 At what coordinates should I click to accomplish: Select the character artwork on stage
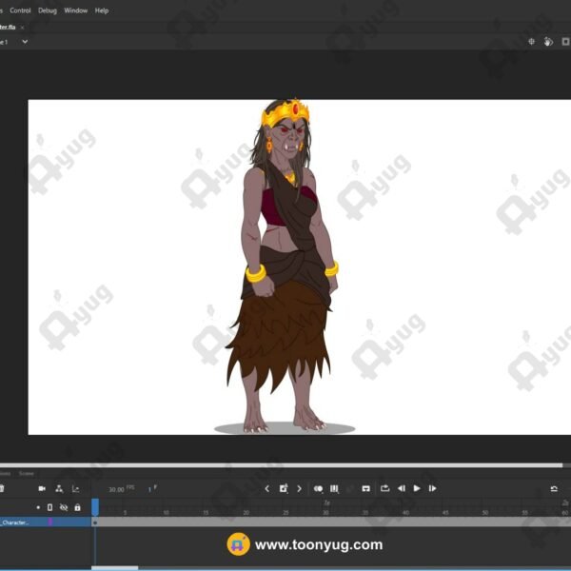(284, 266)
